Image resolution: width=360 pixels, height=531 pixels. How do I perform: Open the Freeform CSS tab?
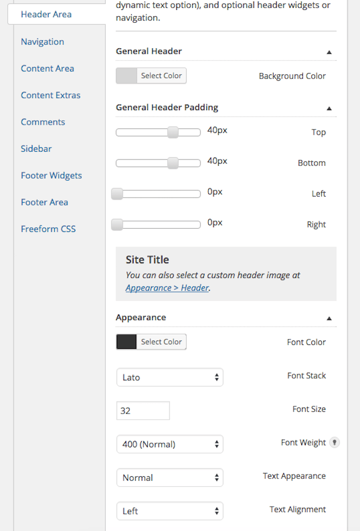point(48,229)
